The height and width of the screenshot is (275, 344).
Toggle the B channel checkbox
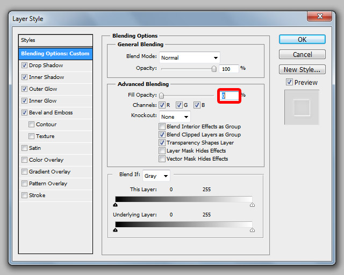197,105
